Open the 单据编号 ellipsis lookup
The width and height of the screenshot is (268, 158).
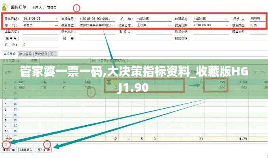click(113, 19)
